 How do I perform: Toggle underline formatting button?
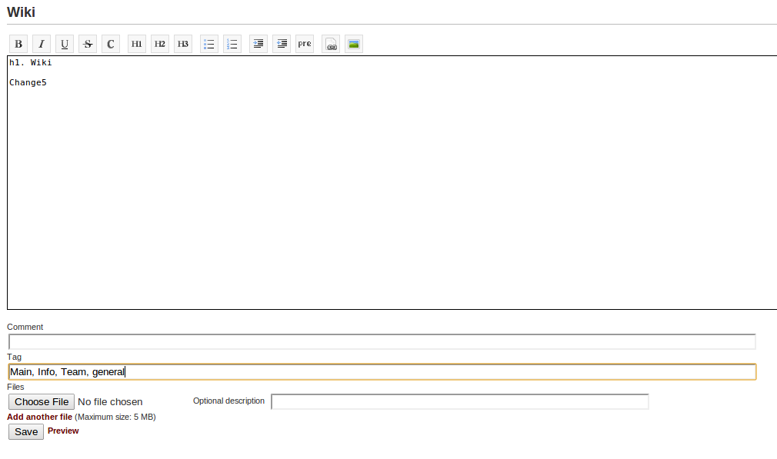[x=65, y=44]
